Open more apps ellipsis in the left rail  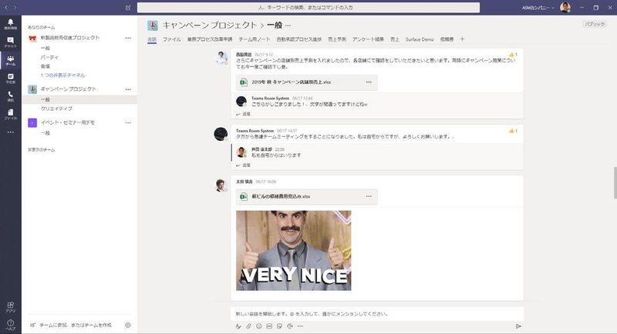click(11, 132)
